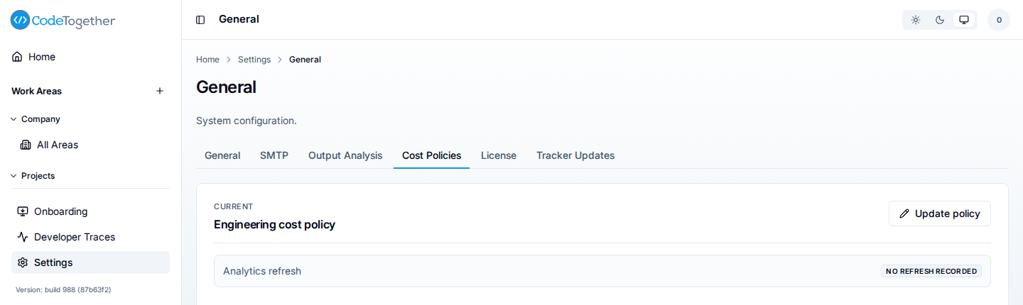Open All Areas in sidebar
Screen dimensions: 1023x305
point(90,145)
